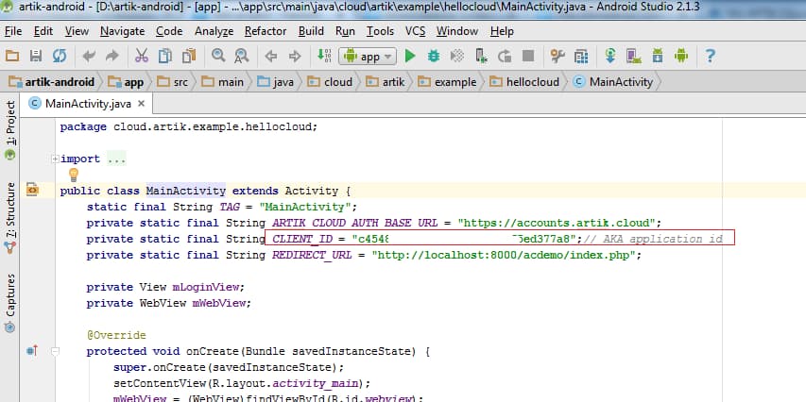Click the yellow light bulb intention icon
Image resolution: width=806 pixels, height=402 pixels.
click(x=74, y=176)
